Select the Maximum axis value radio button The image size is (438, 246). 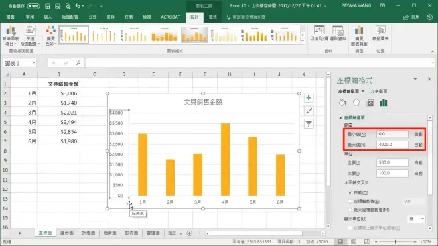pos(350,210)
